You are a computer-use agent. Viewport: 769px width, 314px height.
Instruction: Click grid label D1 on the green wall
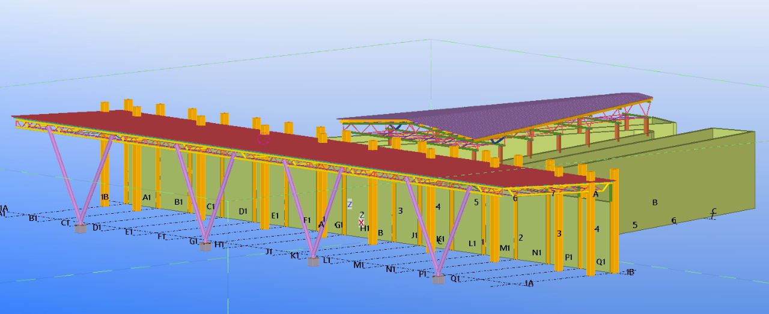click(x=243, y=211)
